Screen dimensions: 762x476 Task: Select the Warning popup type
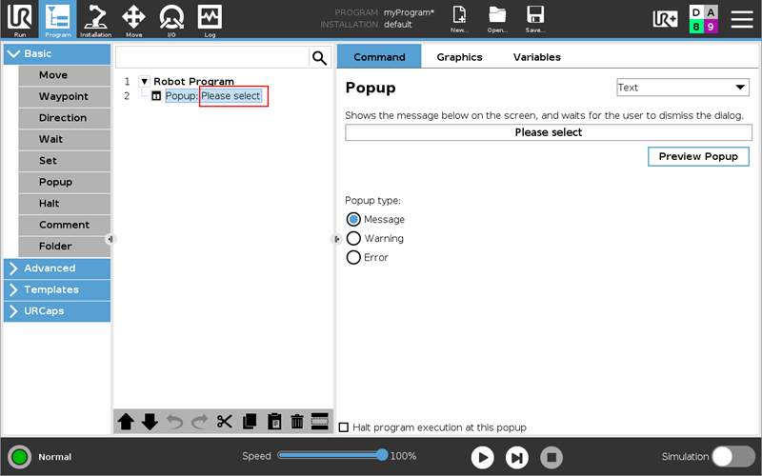point(353,238)
